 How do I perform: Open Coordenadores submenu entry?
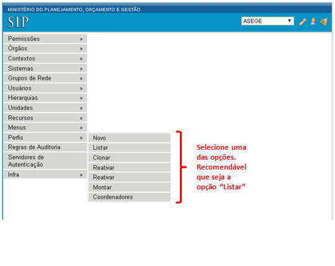coord(130,197)
